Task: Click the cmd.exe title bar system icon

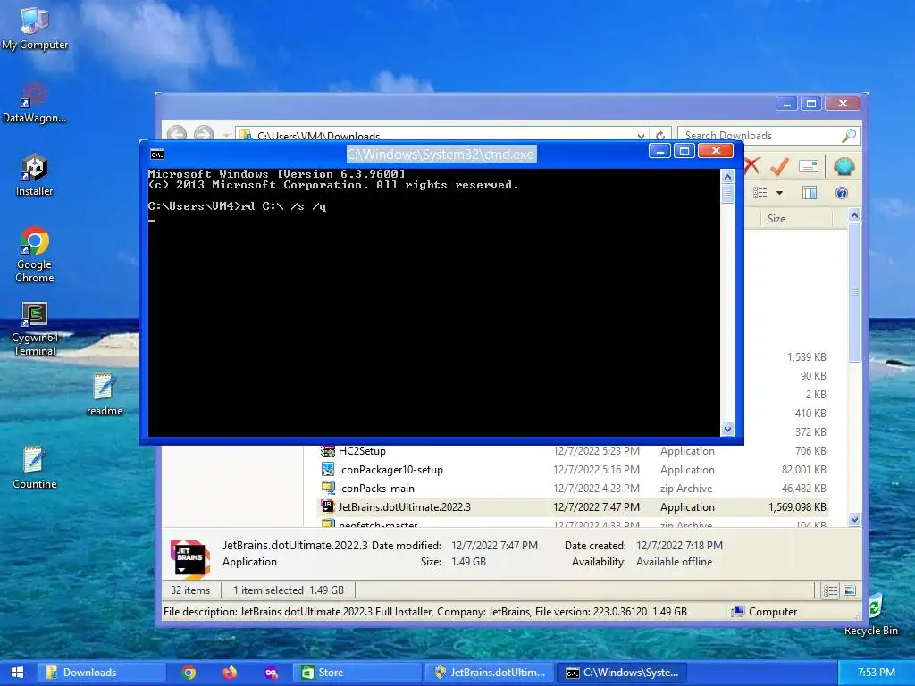Action: click(157, 154)
